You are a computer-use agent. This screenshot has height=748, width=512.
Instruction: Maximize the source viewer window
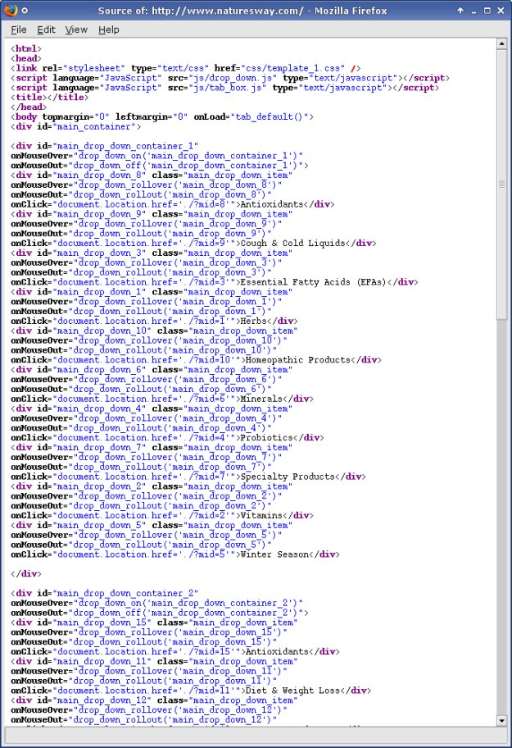click(x=487, y=10)
